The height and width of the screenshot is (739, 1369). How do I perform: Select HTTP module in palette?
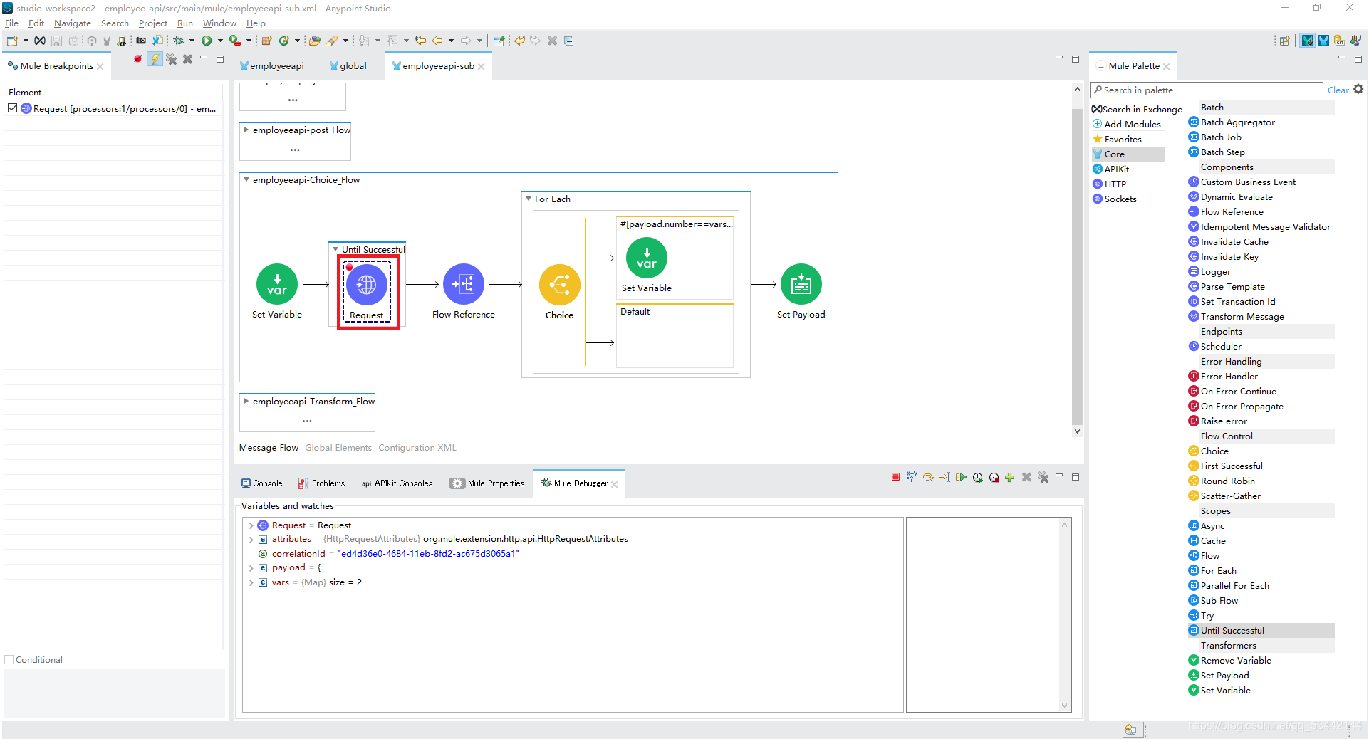click(x=1110, y=184)
